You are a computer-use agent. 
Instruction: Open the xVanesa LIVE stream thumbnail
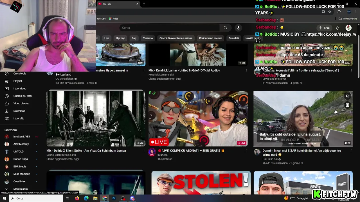(x=198, y=118)
